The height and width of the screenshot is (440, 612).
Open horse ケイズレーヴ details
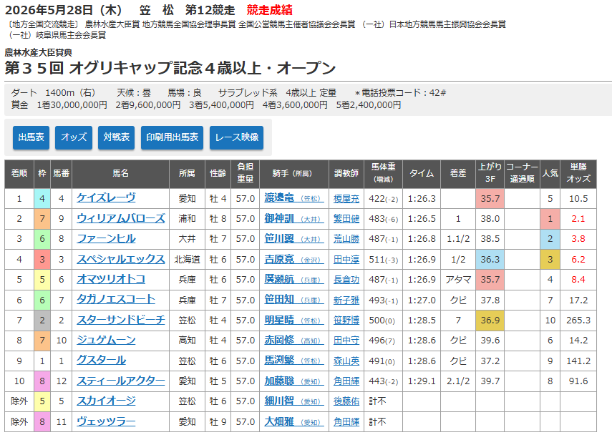(x=106, y=198)
